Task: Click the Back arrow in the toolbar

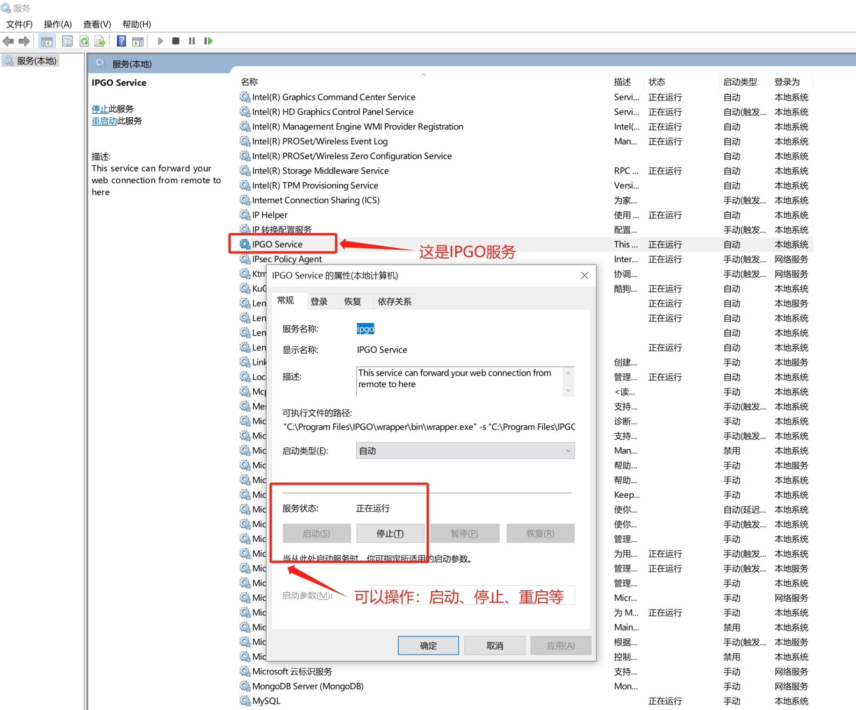Action: point(8,41)
